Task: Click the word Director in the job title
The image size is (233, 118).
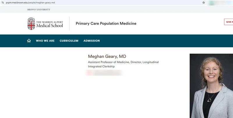Action: click(136, 62)
